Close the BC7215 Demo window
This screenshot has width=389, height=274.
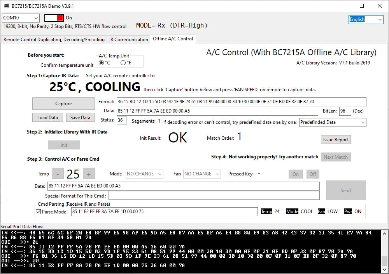[380, 6]
